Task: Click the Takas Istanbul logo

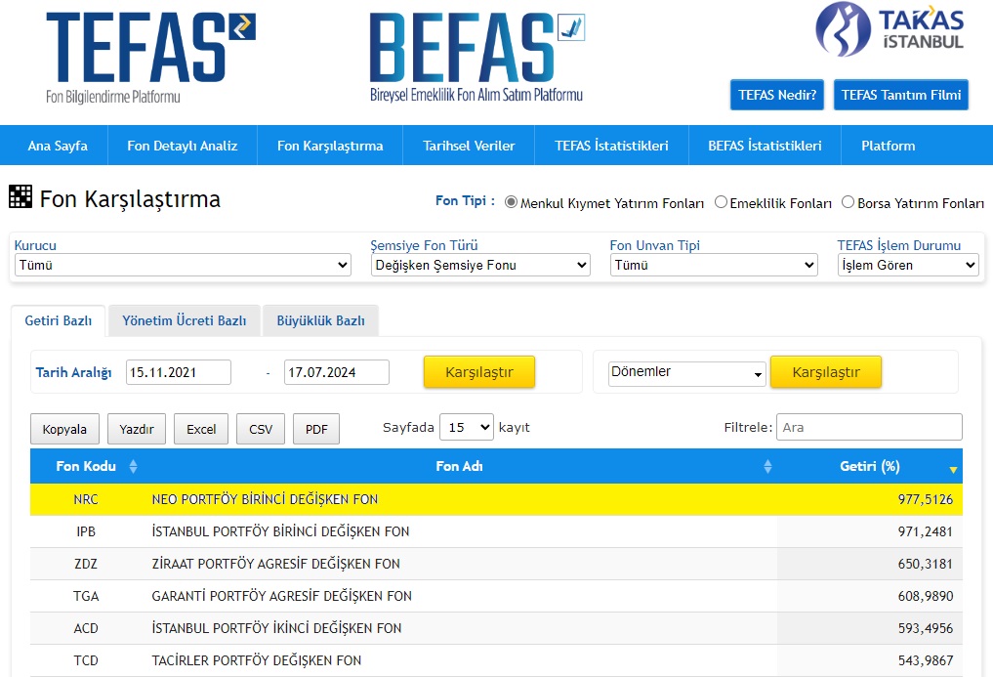Action: tap(890, 29)
